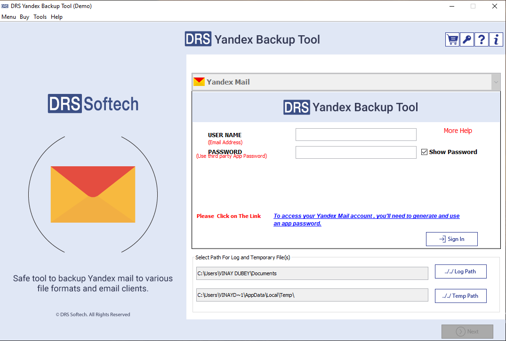This screenshot has height=341, width=506.
Task: Select the Yandex Mail envelope icon
Action: click(x=199, y=81)
